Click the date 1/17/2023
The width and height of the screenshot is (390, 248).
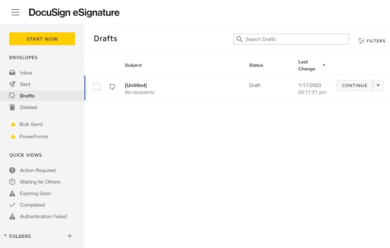(x=310, y=85)
